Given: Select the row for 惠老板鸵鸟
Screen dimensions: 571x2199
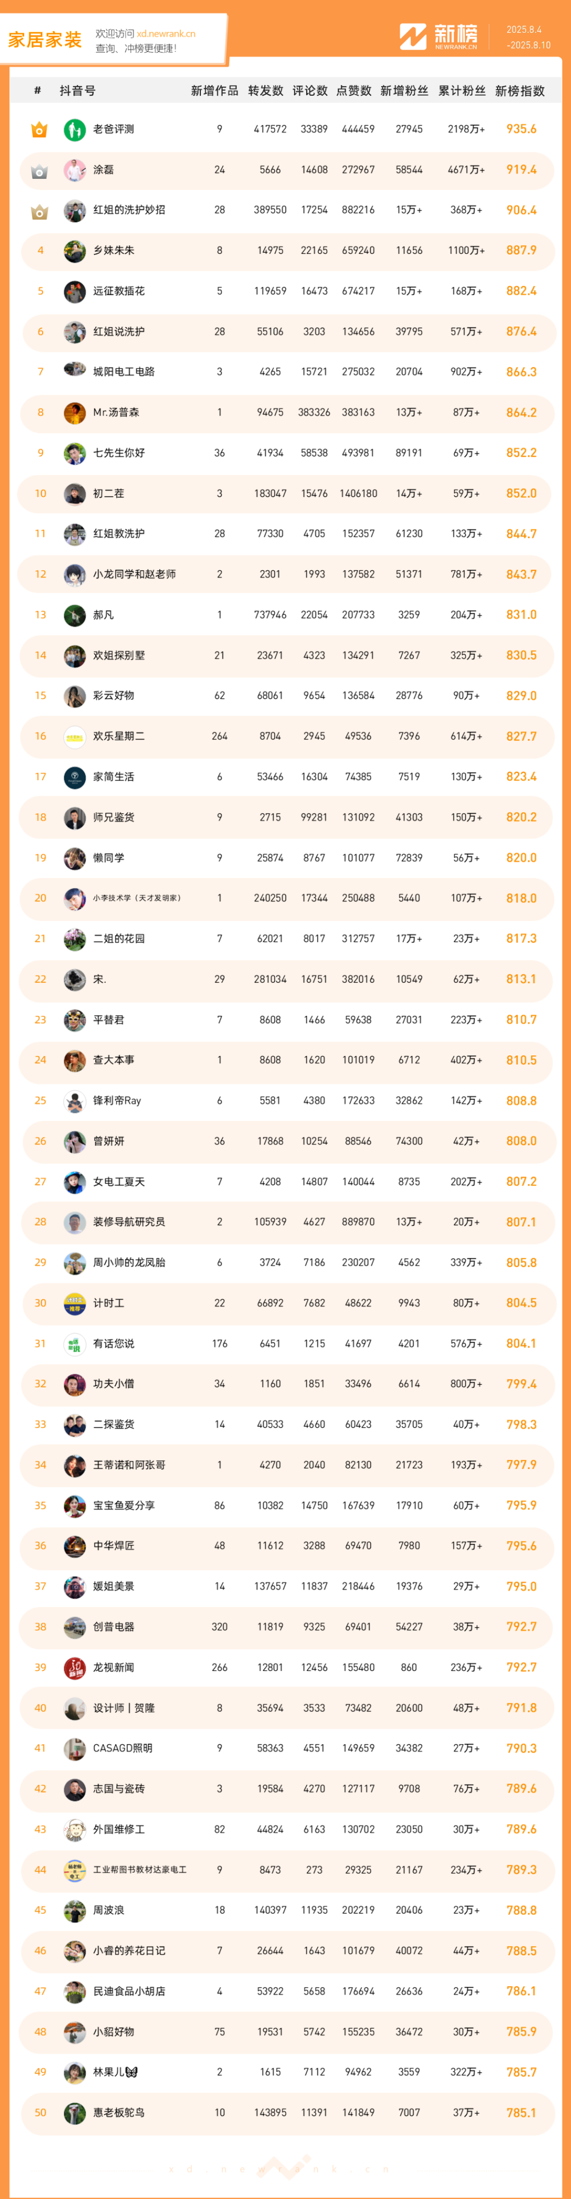Looking at the screenshot, I should 286,2113.
